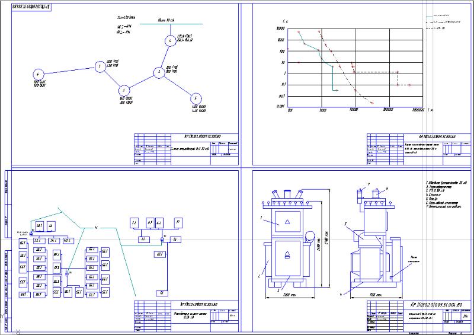
Task: Click drawing code in bottom-right title block
Action: 436,305
